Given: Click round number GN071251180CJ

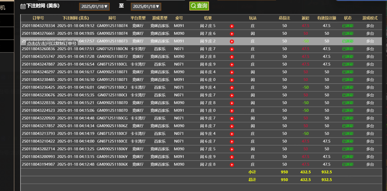Looking at the screenshot, I should (112, 87).
